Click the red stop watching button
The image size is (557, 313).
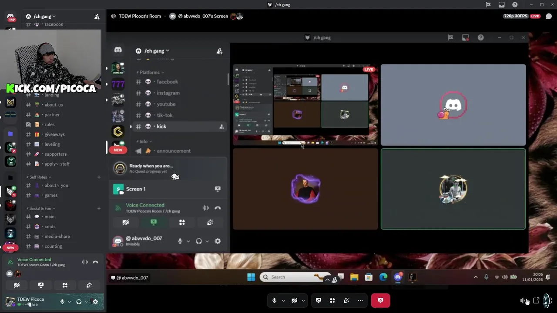pyautogui.click(x=381, y=300)
